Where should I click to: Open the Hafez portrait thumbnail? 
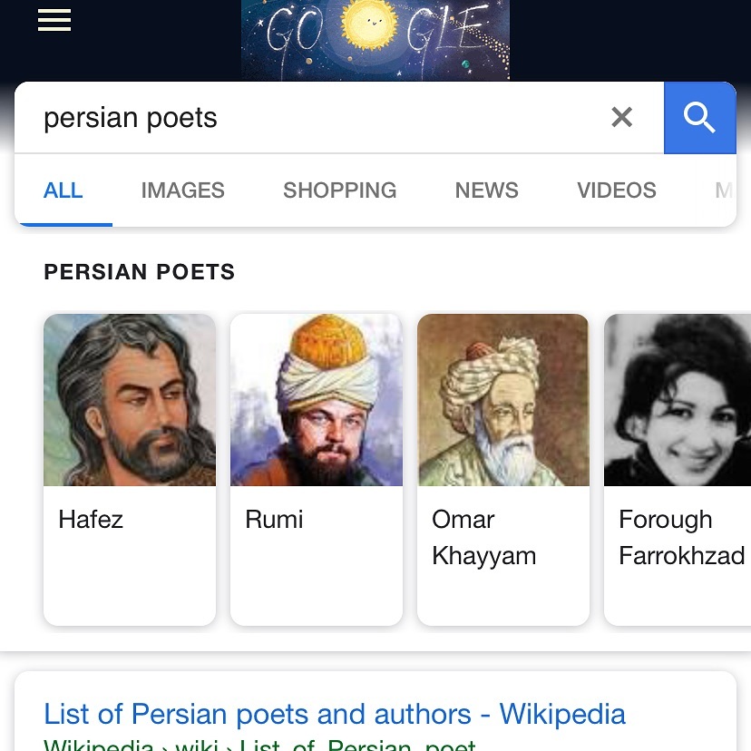[130, 400]
